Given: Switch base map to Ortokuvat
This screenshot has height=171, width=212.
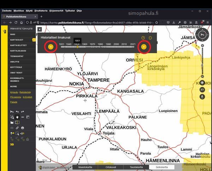Looking at the screenshot, I should 110,167.
